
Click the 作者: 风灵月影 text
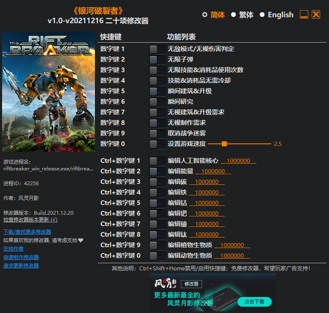point(21,198)
